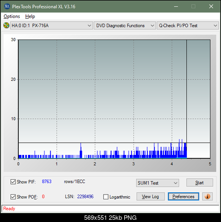Click the PlexTools XL title bar logo
This screenshot has height=222, width=221.
7,7
